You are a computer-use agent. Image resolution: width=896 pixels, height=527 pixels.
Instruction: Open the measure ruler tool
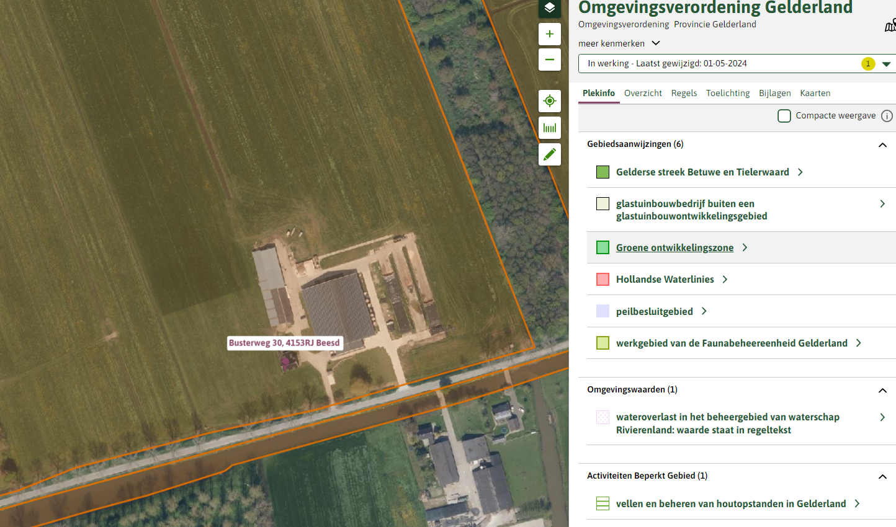point(550,128)
